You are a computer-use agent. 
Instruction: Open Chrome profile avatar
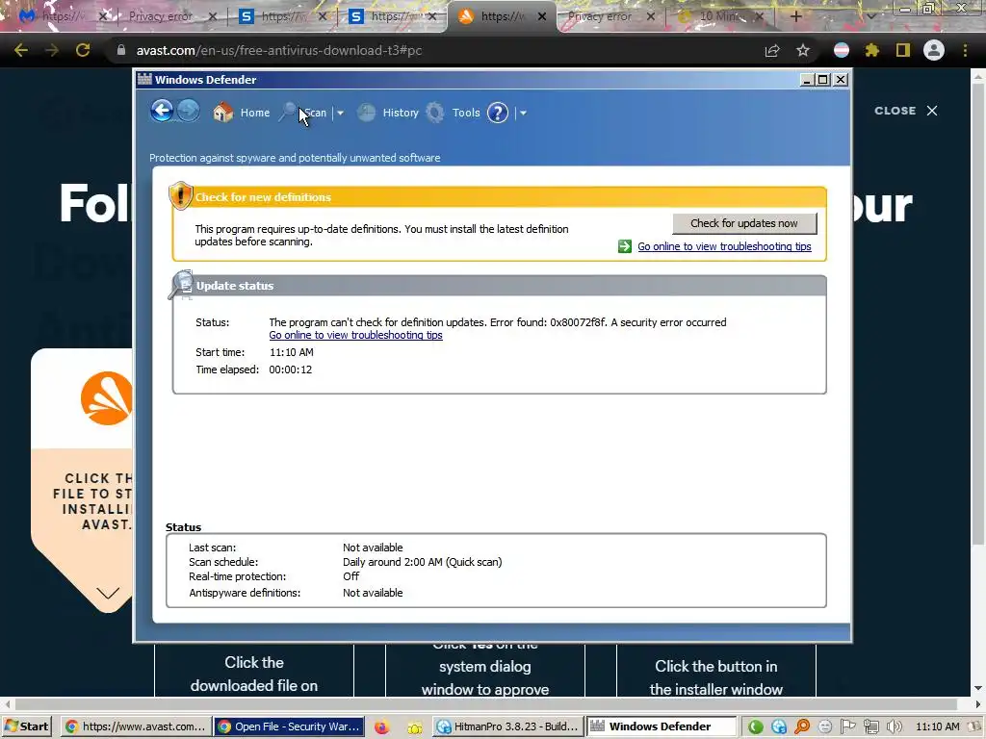[934, 50]
